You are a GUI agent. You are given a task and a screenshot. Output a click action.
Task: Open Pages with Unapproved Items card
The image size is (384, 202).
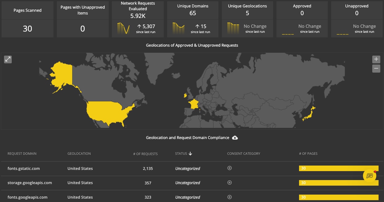pos(83,19)
